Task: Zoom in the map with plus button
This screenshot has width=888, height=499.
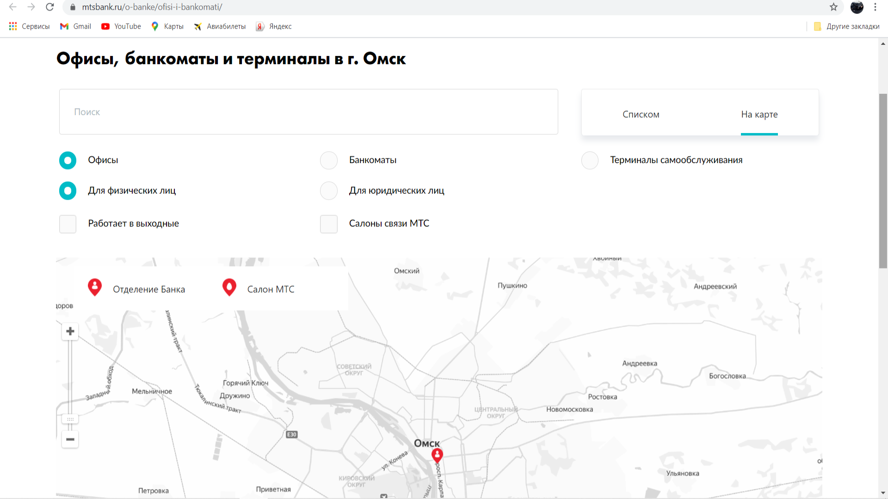Action: pyautogui.click(x=70, y=331)
